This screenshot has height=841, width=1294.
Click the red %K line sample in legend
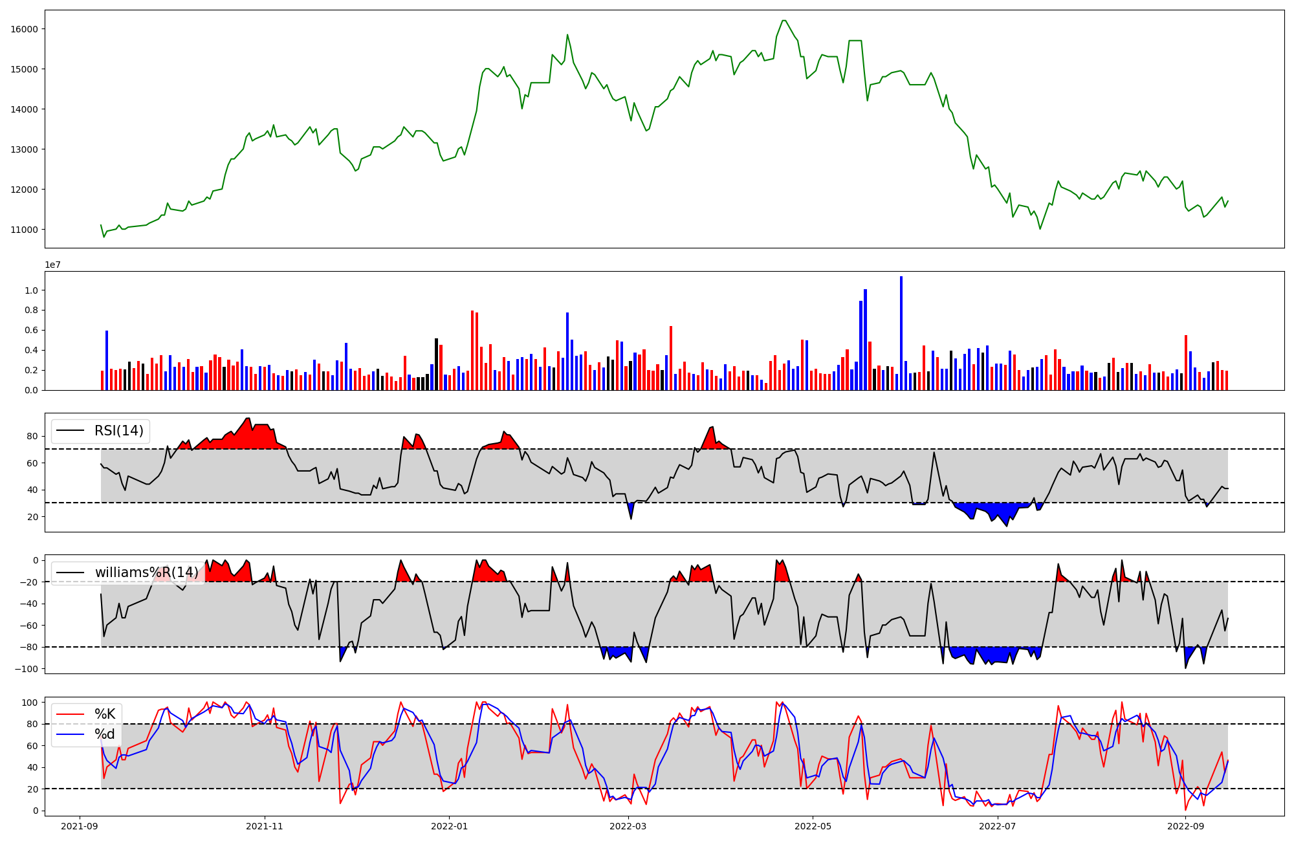[x=71, y=714]
